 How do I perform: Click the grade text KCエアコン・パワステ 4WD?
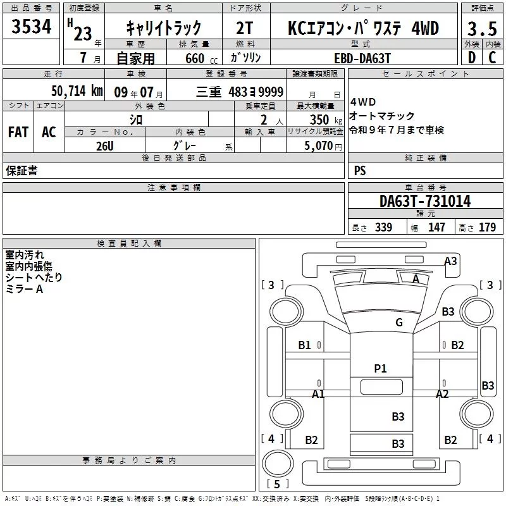pos(363,28)
